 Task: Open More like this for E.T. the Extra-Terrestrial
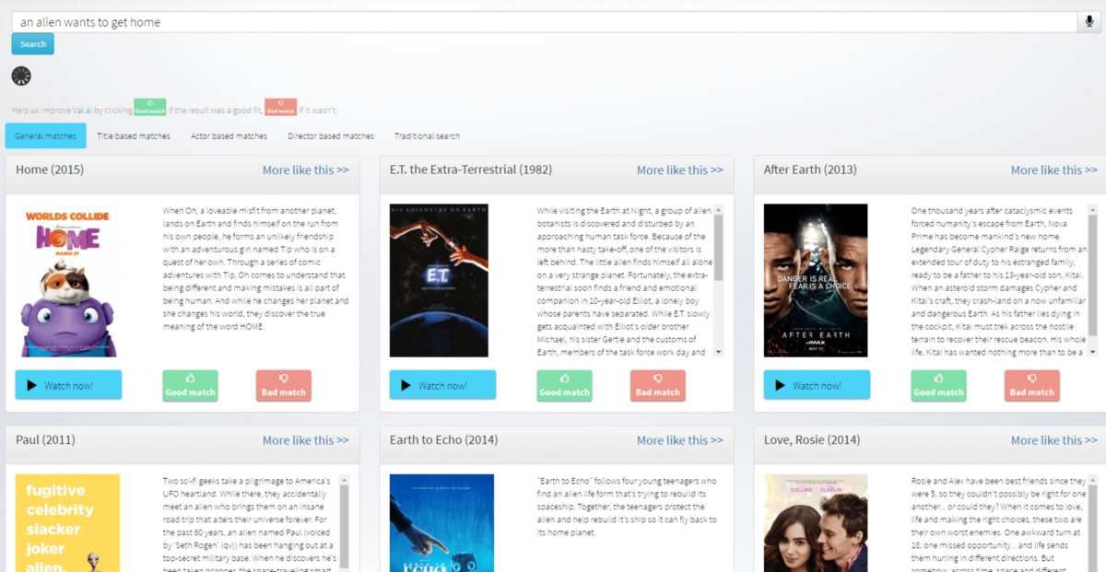(680, 170)
